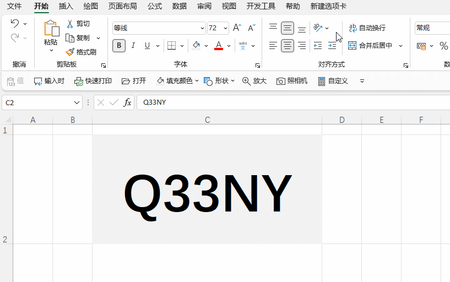Toggle Bold formatting off

(118, 46)
